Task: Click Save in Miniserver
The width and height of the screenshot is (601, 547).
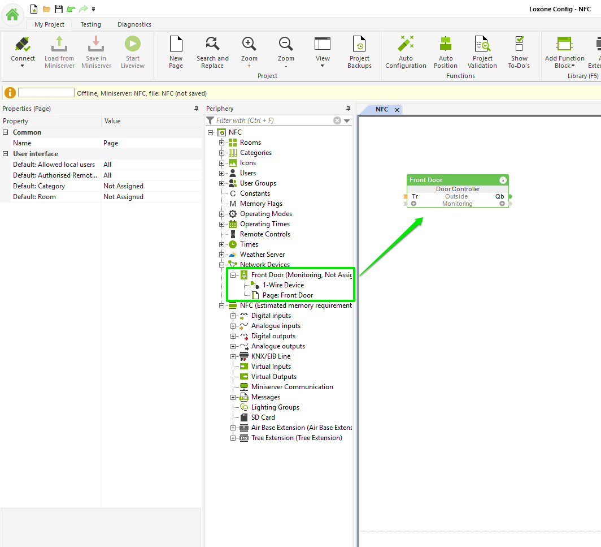Action: coord(96,52)
